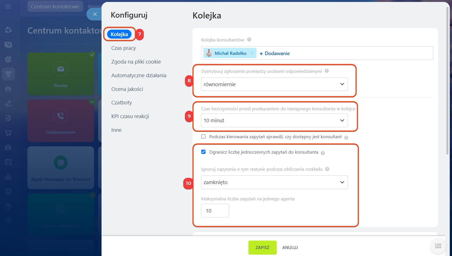Click help icon beside Dystrybuuj zgłoszenia label
The height and width of the screenshot is (256, 452).
click(327, 71)
